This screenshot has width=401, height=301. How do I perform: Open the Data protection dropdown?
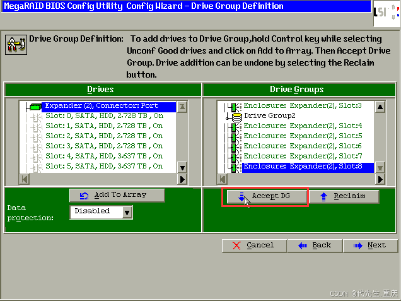point(102,212)
